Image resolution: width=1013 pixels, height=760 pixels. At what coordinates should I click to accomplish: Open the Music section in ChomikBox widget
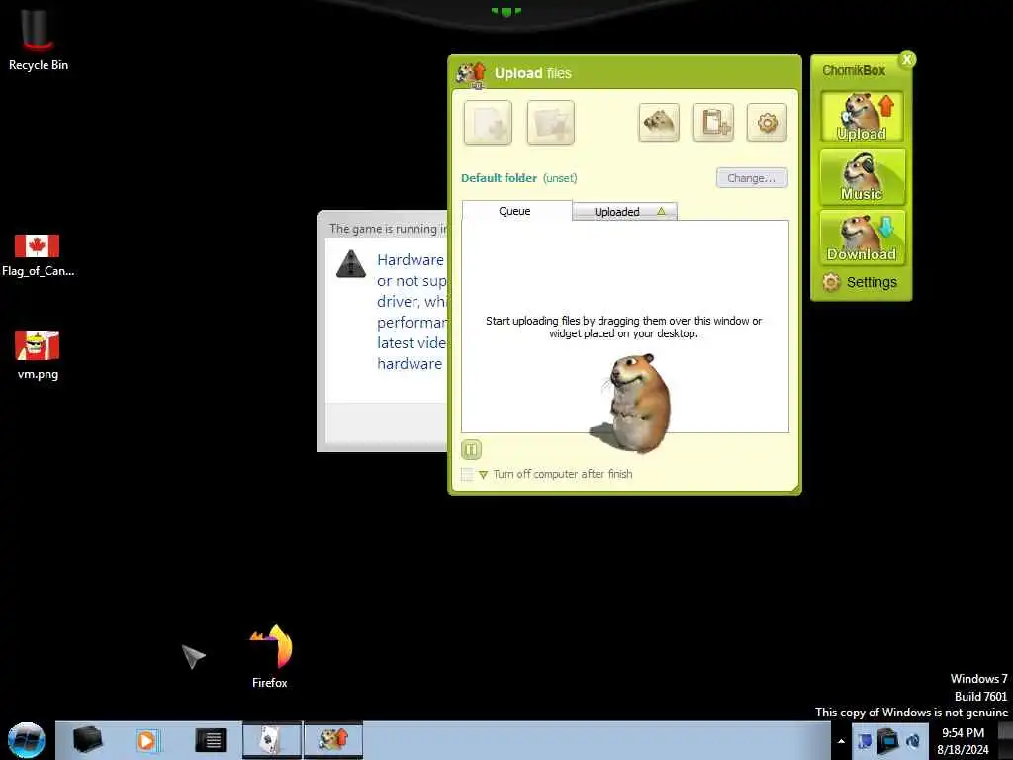pyautogui.click(x=862, y=176)
